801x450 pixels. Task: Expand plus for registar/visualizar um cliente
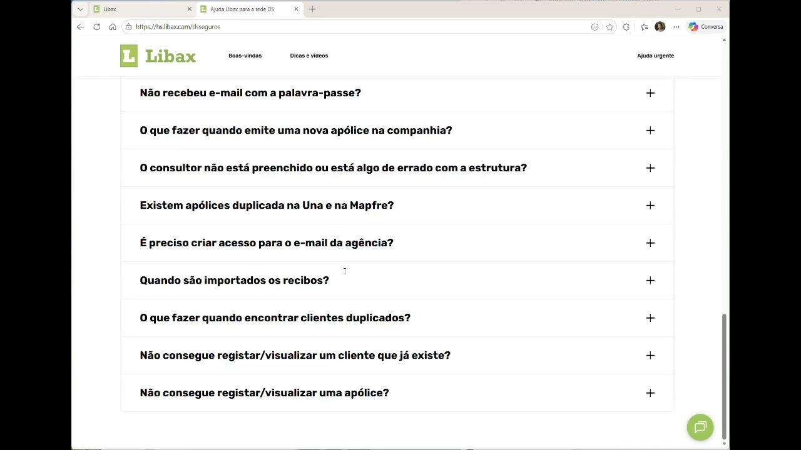coord(650,356)
